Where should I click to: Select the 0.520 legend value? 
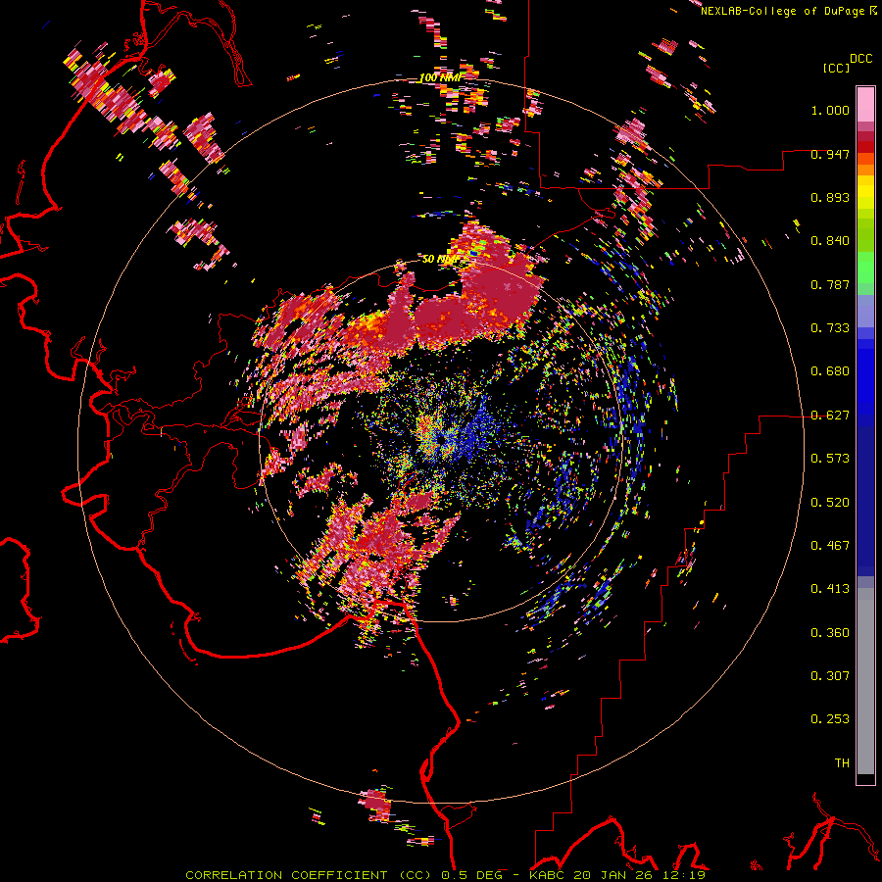[830, 503]
